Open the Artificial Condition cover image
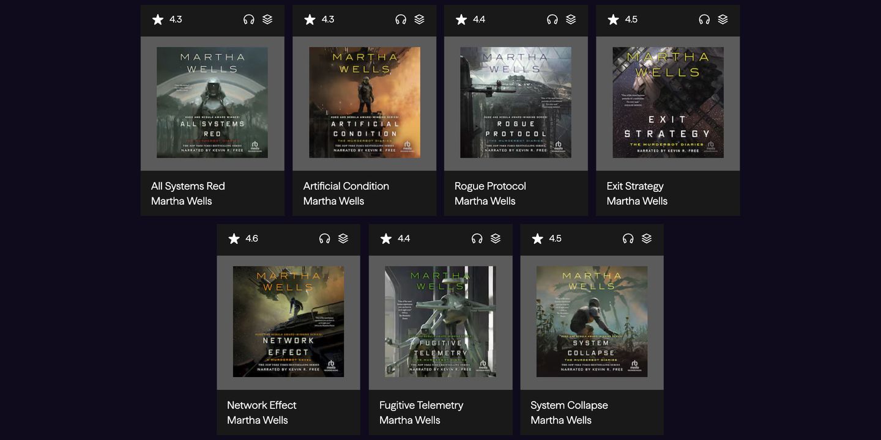The image size is (881, 440). [365, 103]
